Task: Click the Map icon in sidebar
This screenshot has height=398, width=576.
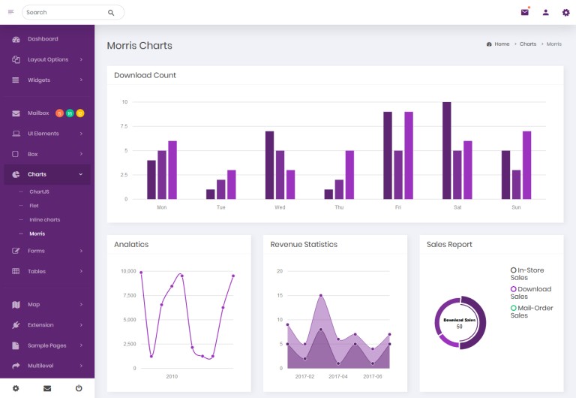Action: tap(16, 305)
